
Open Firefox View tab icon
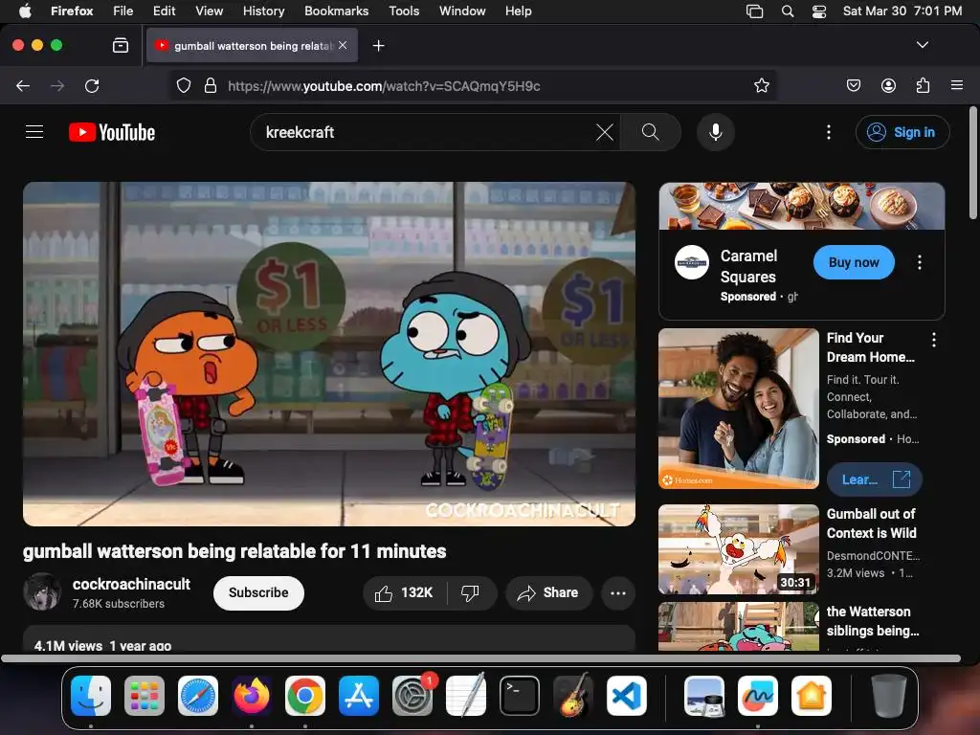point(121,46)
